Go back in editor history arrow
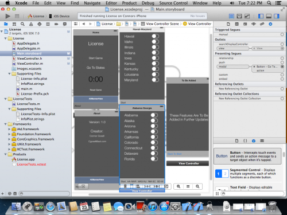This screenshot has width=287, height=215. coord(84,24)
